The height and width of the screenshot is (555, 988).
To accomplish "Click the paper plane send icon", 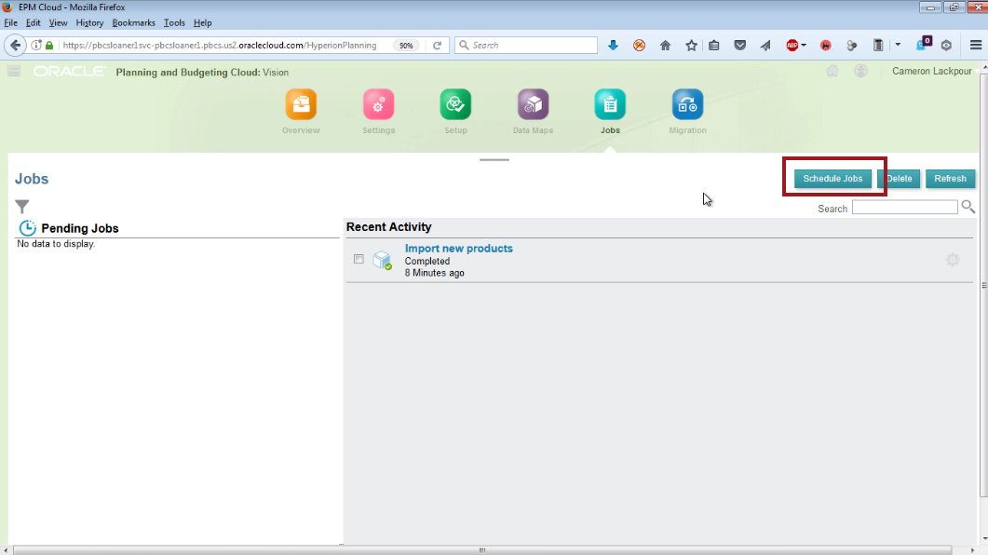I will click(765, 46).
